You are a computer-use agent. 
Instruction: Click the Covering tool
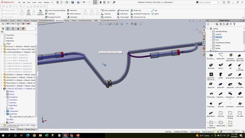[106, 14]
